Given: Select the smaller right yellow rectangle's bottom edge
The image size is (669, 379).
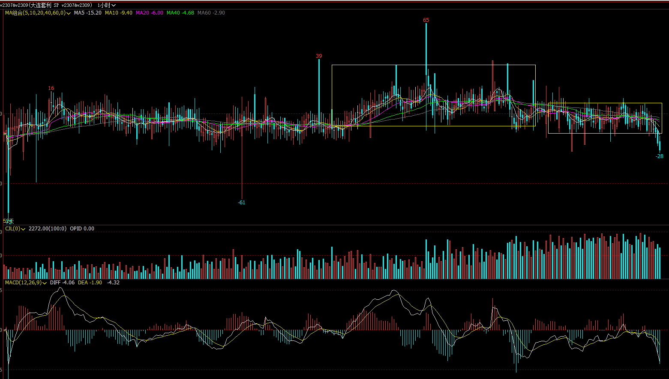Looking at the screenshot, I should [605, 133].
